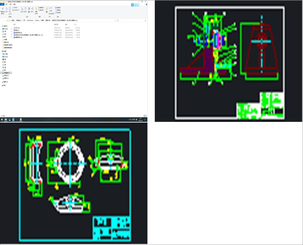Click the Move to icon in the ribbon
The image size is (303, 245).
pos(22,9)
